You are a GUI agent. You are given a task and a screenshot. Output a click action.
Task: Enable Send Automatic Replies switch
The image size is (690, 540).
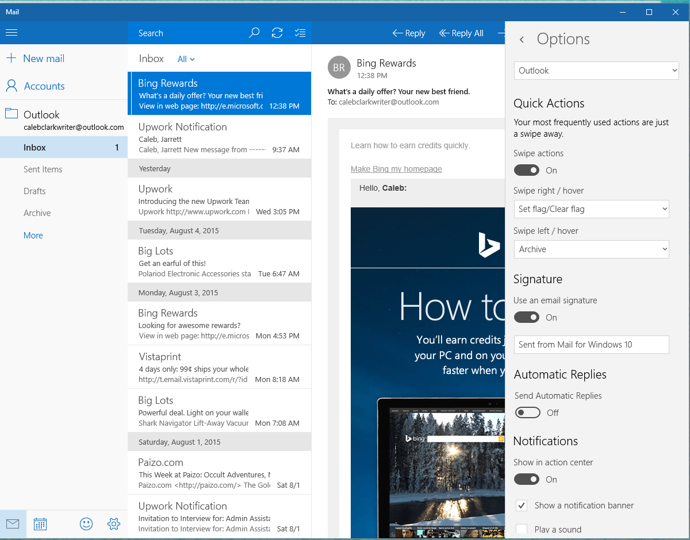tap(527, 412)
